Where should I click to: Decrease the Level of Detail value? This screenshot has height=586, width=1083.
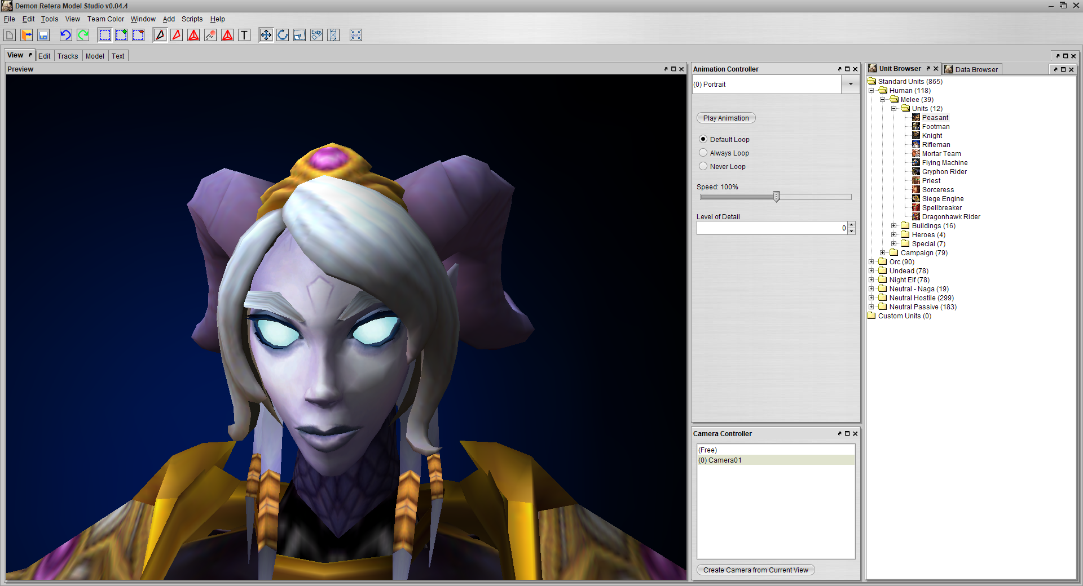(x=852, y=231)
